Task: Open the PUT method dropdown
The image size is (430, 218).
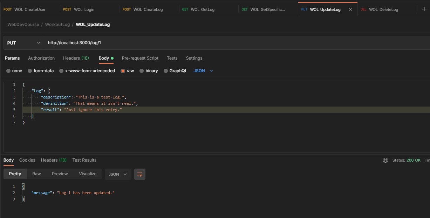Action: 23,43
